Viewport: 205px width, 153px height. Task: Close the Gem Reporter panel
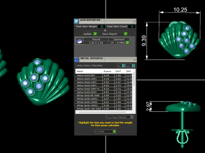tap(134, 21)
